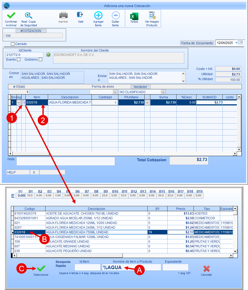Click green validate icon next to IdCliente
The height and width of the screenshot is (290, 248).
[48, 55]
